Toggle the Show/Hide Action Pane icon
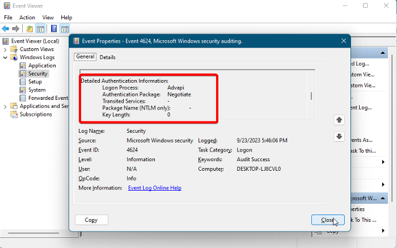This screenshot has height=248, width=397. 65,28
